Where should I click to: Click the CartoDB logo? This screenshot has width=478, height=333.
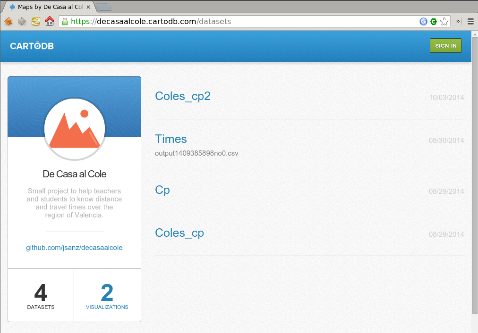click(32, 46)
